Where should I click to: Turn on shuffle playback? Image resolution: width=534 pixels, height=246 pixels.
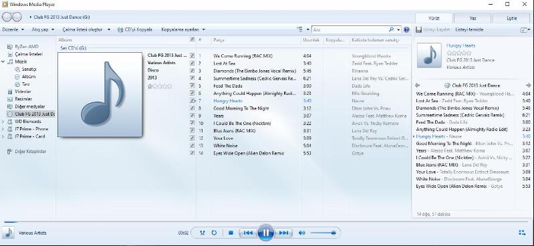click(x=203, y=233)
